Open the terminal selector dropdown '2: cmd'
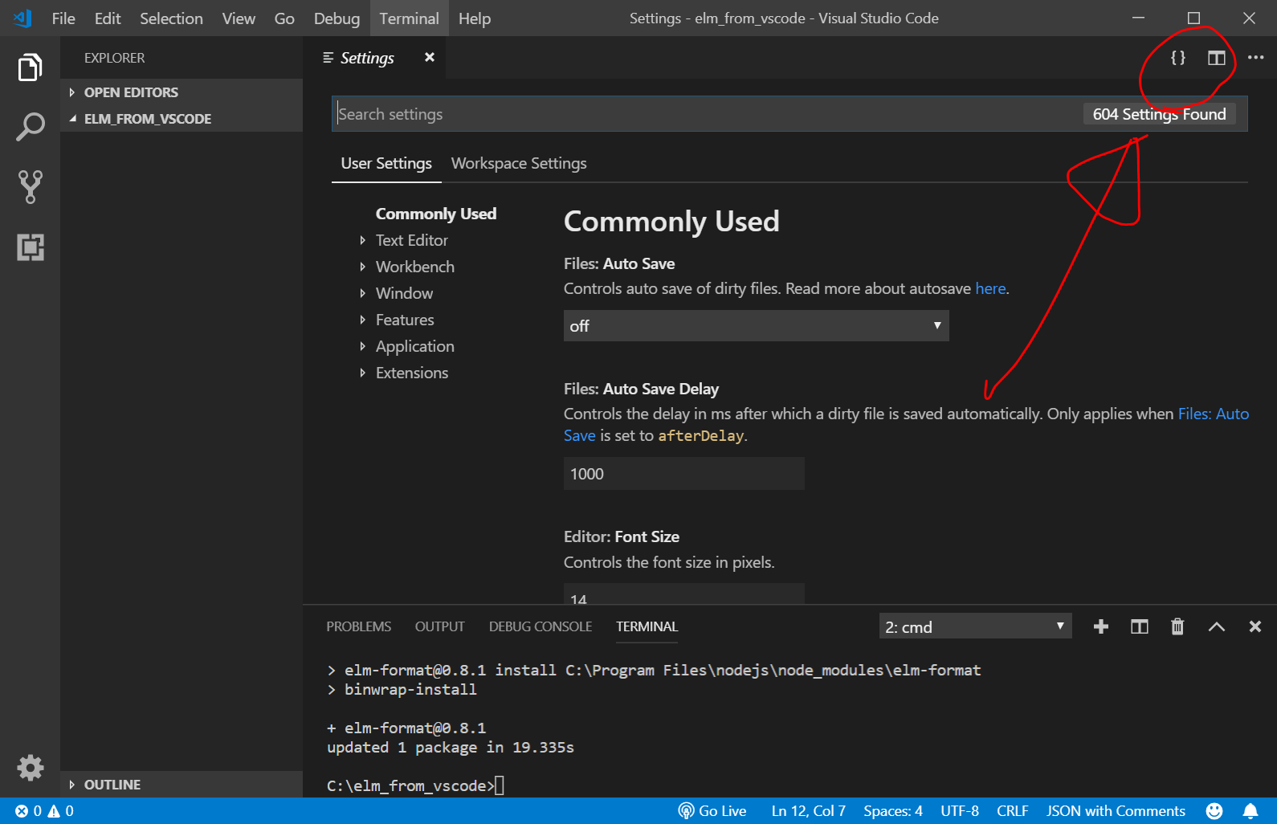The image size is (1277, 824). pos(975,626)
